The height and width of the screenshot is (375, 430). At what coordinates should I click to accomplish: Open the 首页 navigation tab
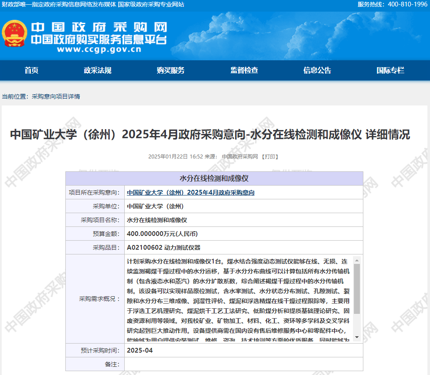click(31, 70)
